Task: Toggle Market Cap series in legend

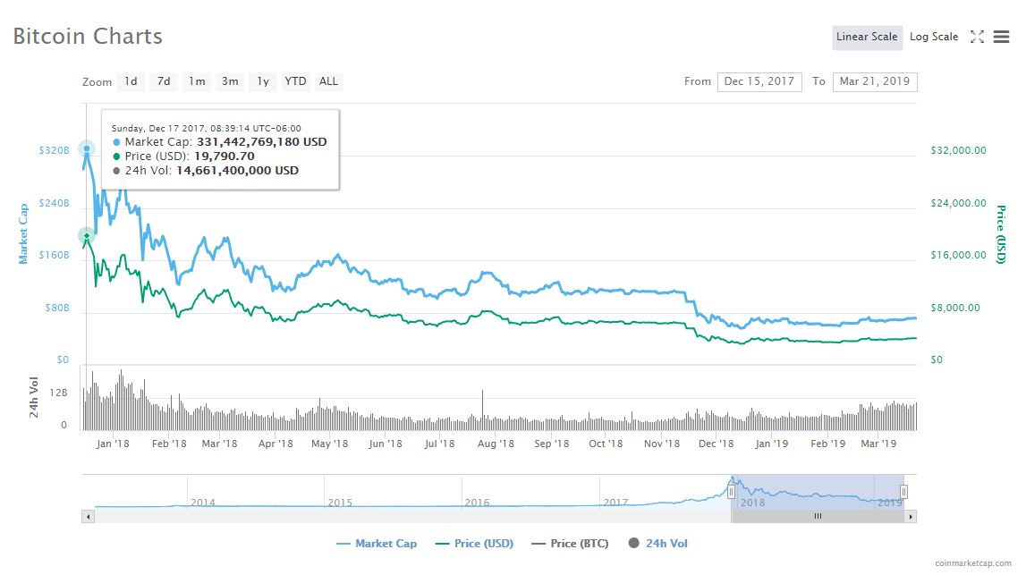Action: (377, 543)
